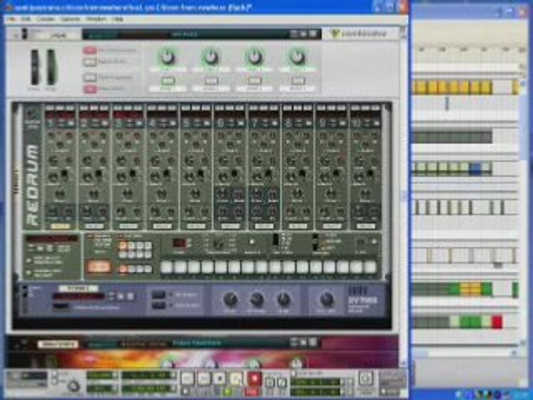The image size is (533, 400).
Task: Click the Pitch knob of Redrum channel 8
Action: (x=298, y=193)
